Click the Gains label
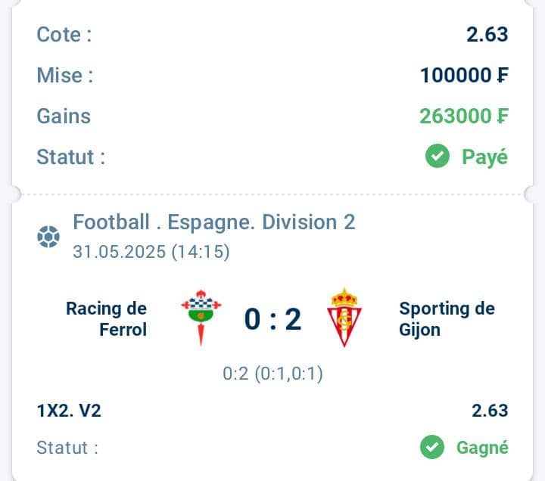The height and width of the screenshot is (481, 545). (64, 116)
